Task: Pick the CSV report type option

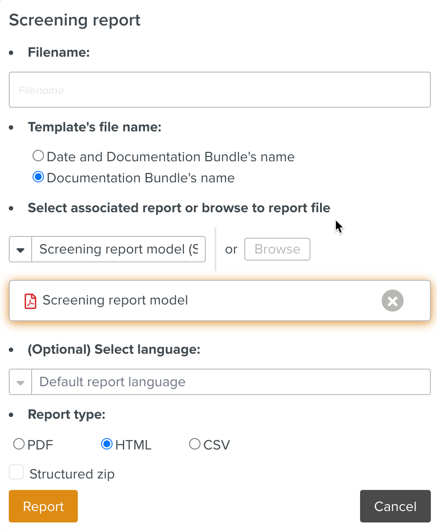Action: coord(194,444)
